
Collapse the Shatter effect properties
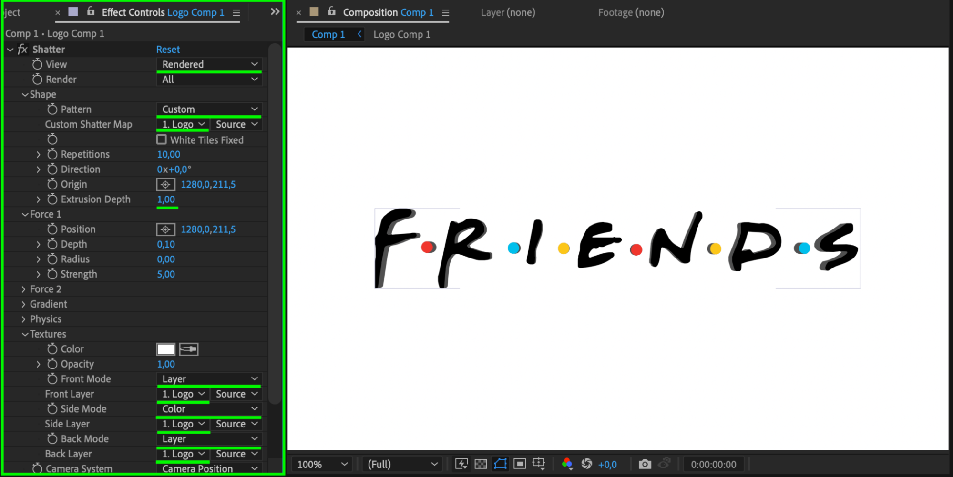[x=10, y=50]
